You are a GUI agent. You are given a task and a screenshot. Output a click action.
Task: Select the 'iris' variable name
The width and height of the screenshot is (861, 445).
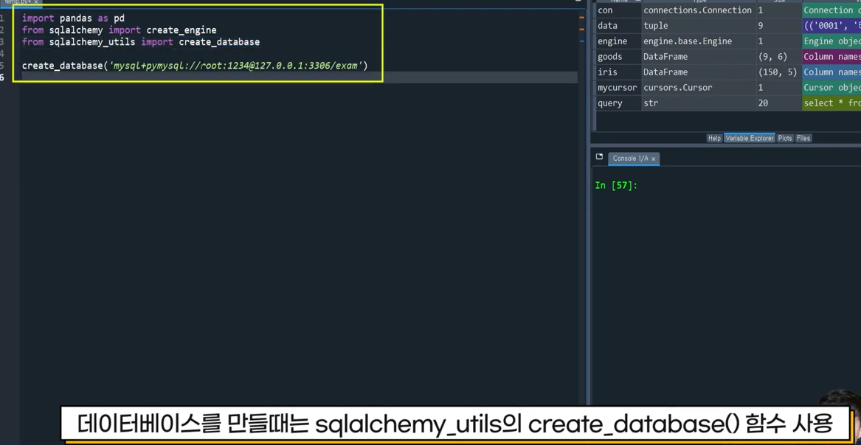(607, 72)
